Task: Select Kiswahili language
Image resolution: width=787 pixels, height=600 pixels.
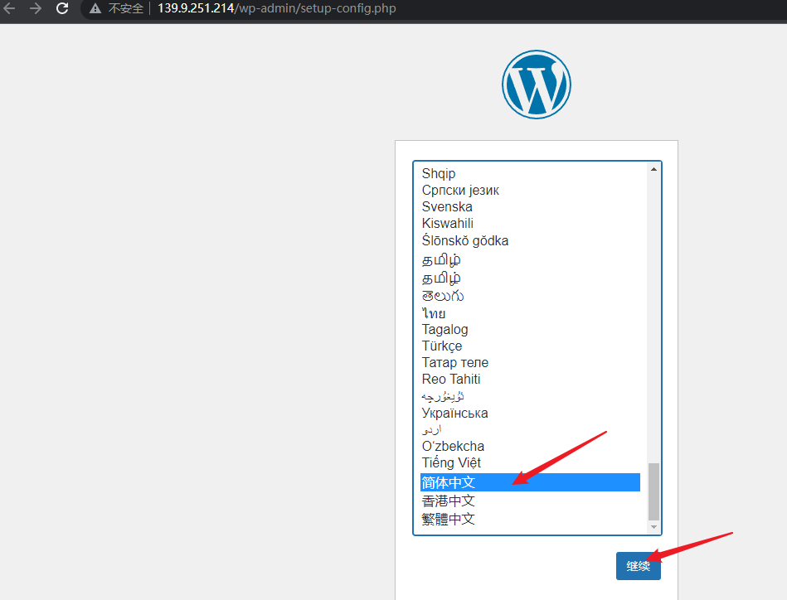Action: click(530, 223)
